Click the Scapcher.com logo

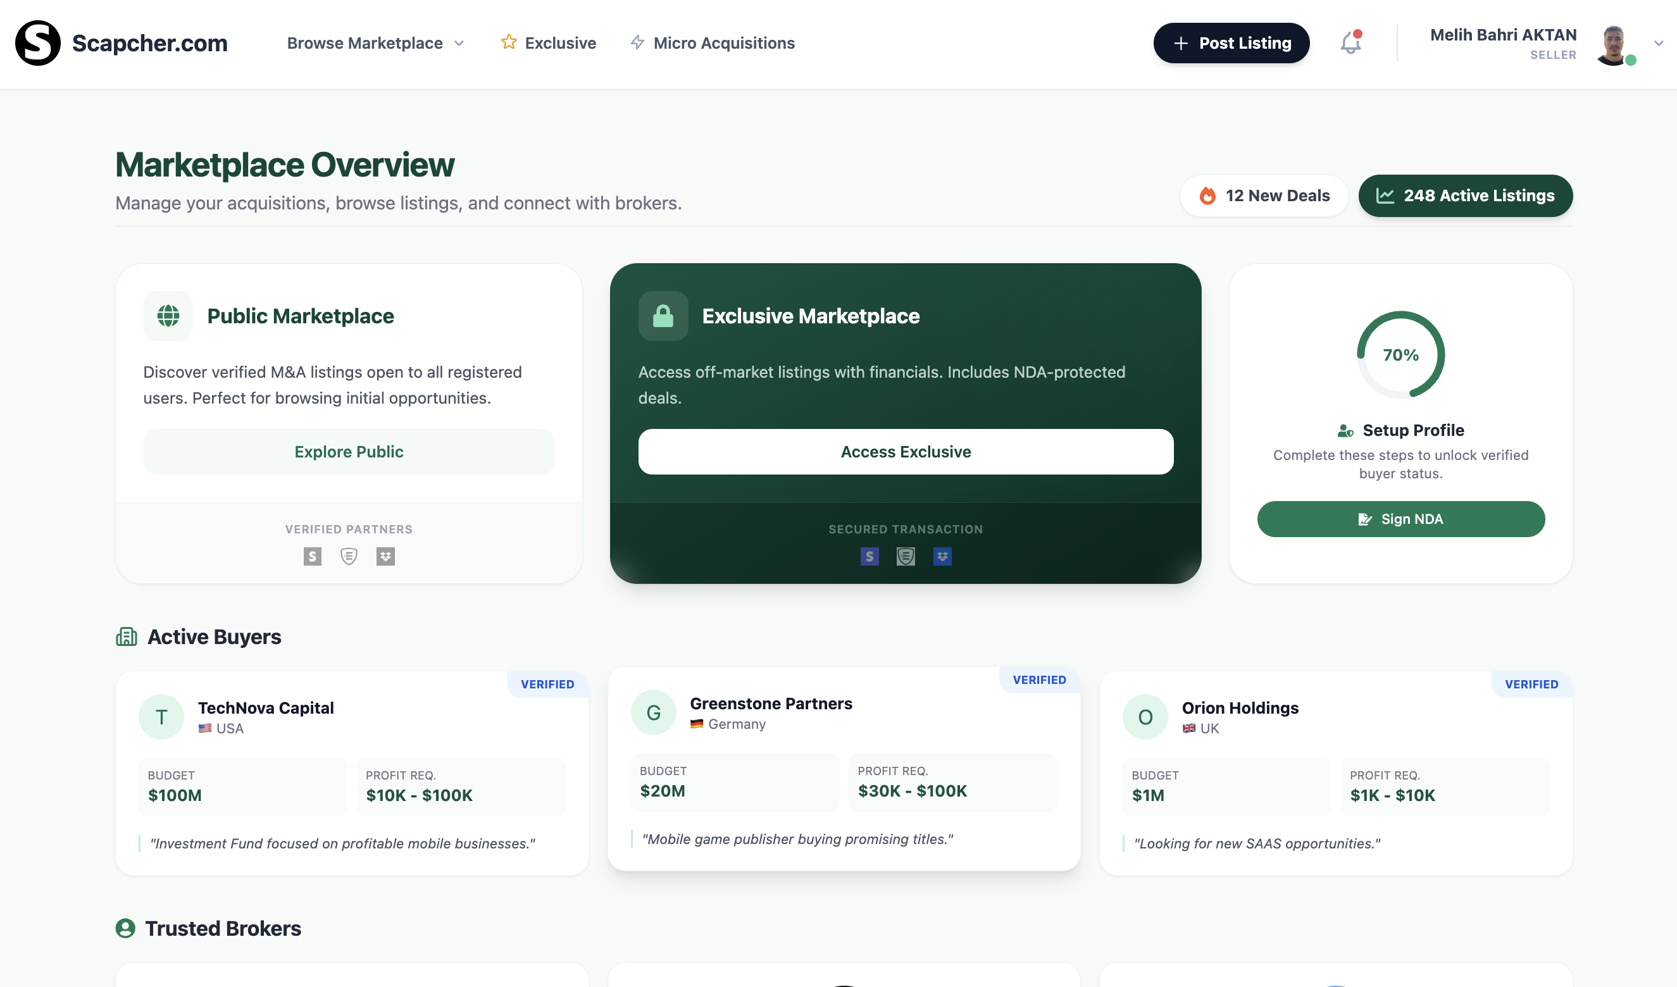point(122,44)
